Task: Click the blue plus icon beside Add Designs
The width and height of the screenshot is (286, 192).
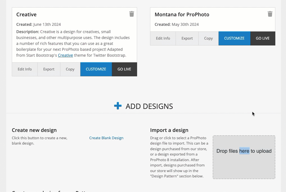Action: click(118, 106)
